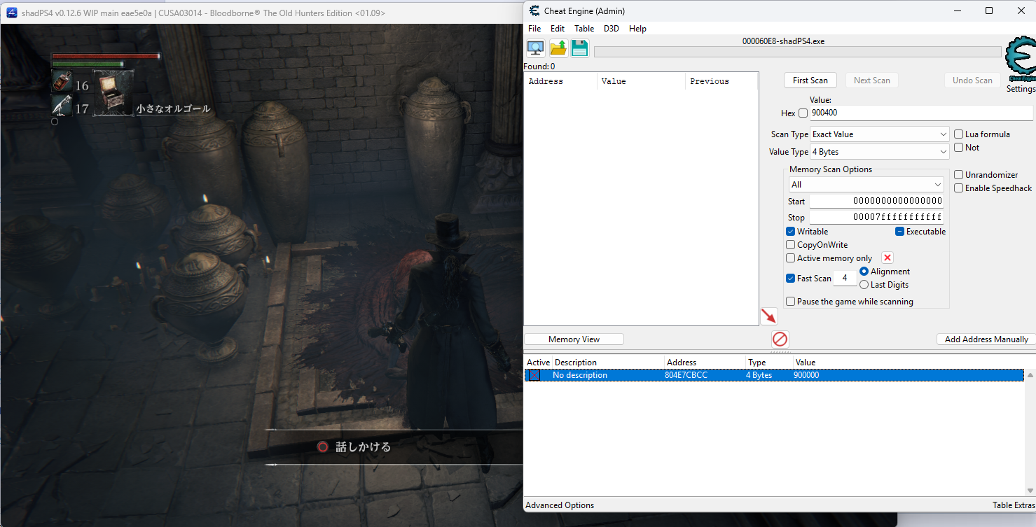Maximize the Cheat Engine window
The width and height of the screenshot is (1036, 527).
[989, 10]
